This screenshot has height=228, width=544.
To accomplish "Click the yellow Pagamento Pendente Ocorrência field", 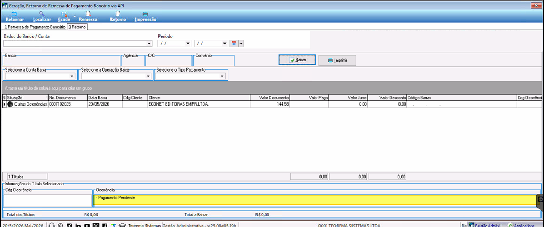I will click(x=315, y=199).
